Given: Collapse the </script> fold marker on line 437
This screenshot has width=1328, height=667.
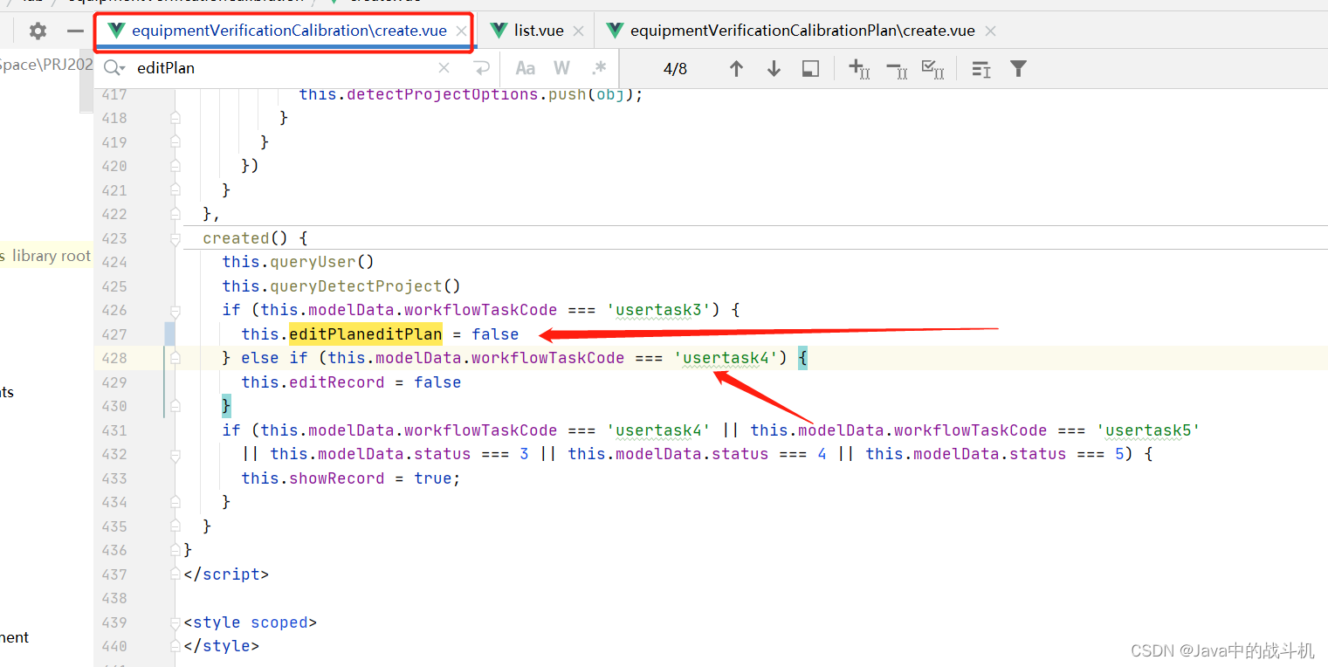Looking at the screenshot, I should point(175,574).
